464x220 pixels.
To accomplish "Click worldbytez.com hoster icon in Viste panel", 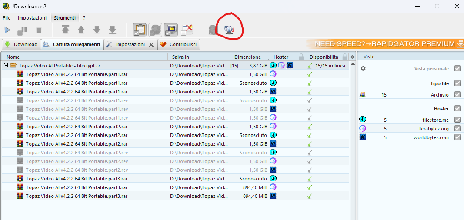I will coord(363,137).
